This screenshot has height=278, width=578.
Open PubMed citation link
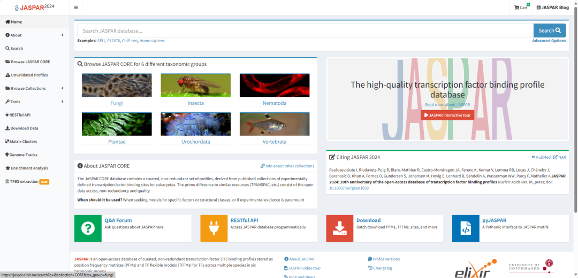(541, 157)
